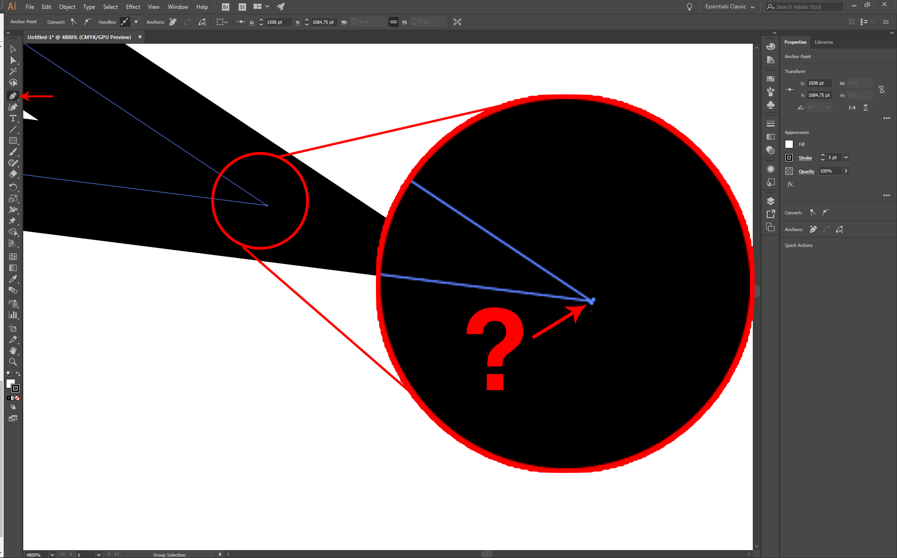The image size is (897, 558).
Task: Select the Type tool
Action: [13, 119]
